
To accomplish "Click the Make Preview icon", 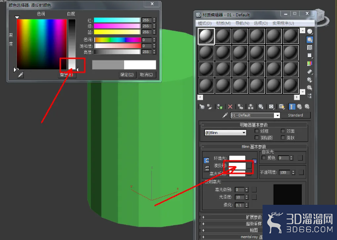I will click(x=310, y=72).
